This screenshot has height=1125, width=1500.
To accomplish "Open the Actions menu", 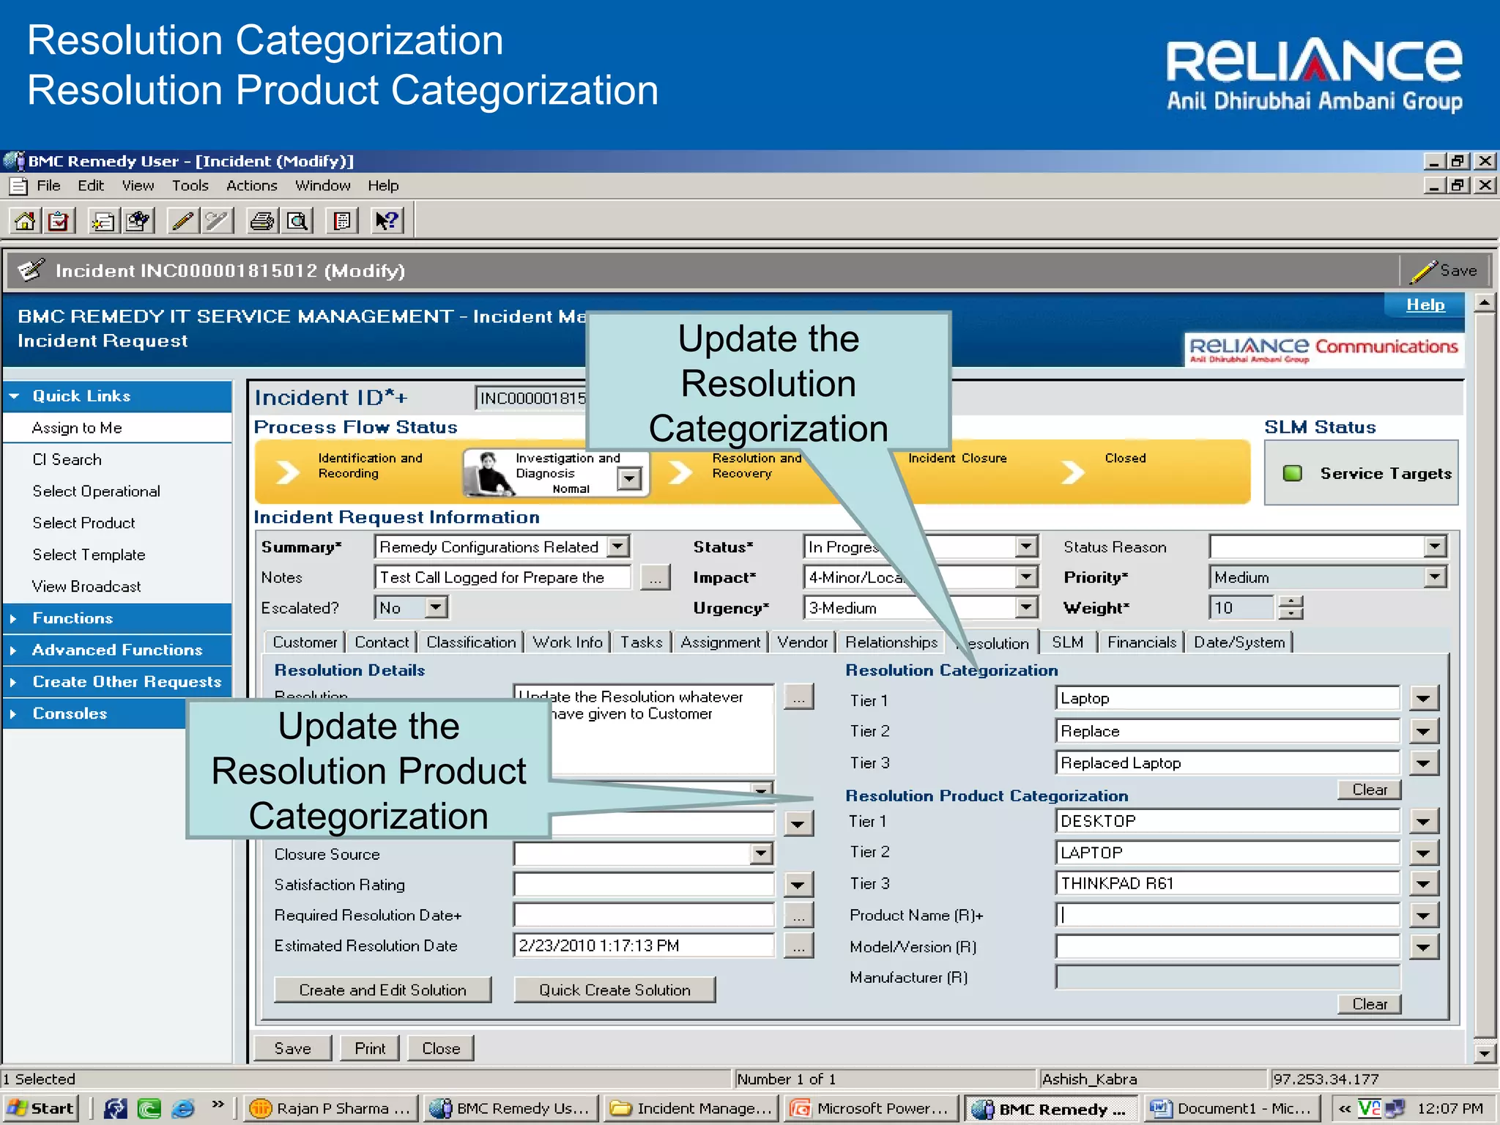I will 251,186.
